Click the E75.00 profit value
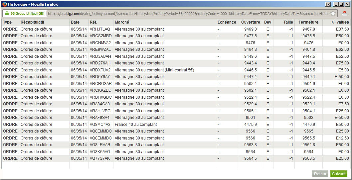The image size is (352, 180). (342, 63)
